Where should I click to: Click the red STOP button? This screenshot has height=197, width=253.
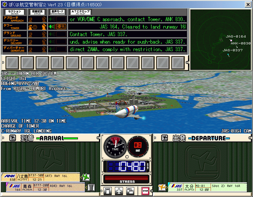tap(145, 191)
